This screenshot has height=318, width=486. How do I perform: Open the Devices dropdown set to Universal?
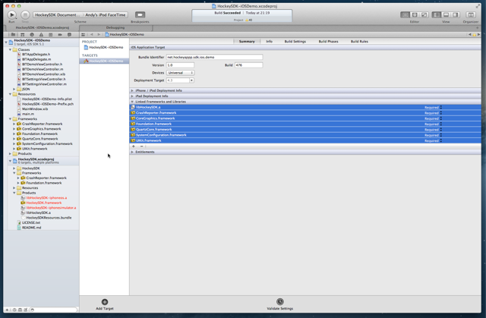pyautogui.click(x=180, y=73)
